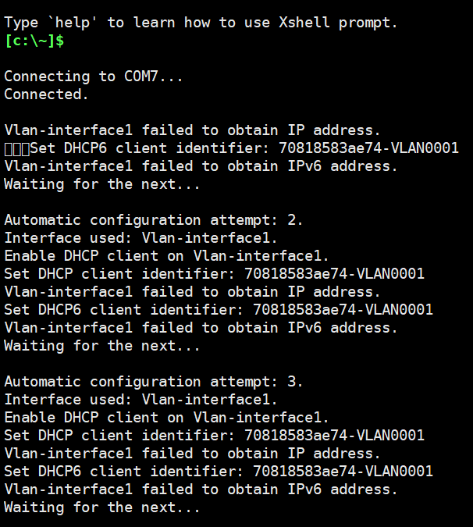
Task: Click "Waiting for the next..." above attempt 2
Action: [x=102, y=184]
